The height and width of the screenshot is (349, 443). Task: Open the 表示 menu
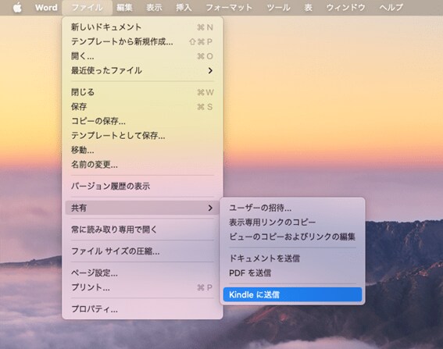click(154, 8)
